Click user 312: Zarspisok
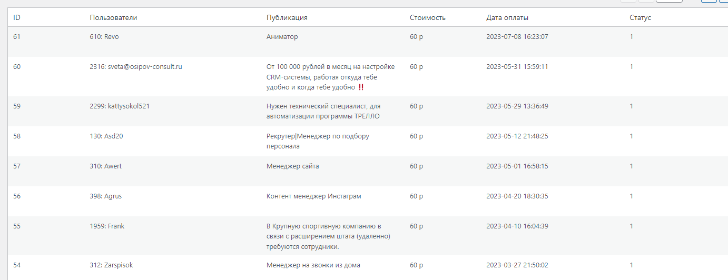 (x=111, y=265)
